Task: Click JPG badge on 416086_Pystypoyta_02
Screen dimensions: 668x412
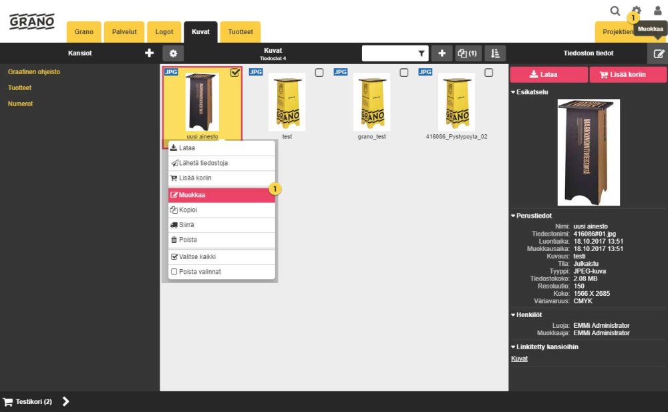Action: 425,72
